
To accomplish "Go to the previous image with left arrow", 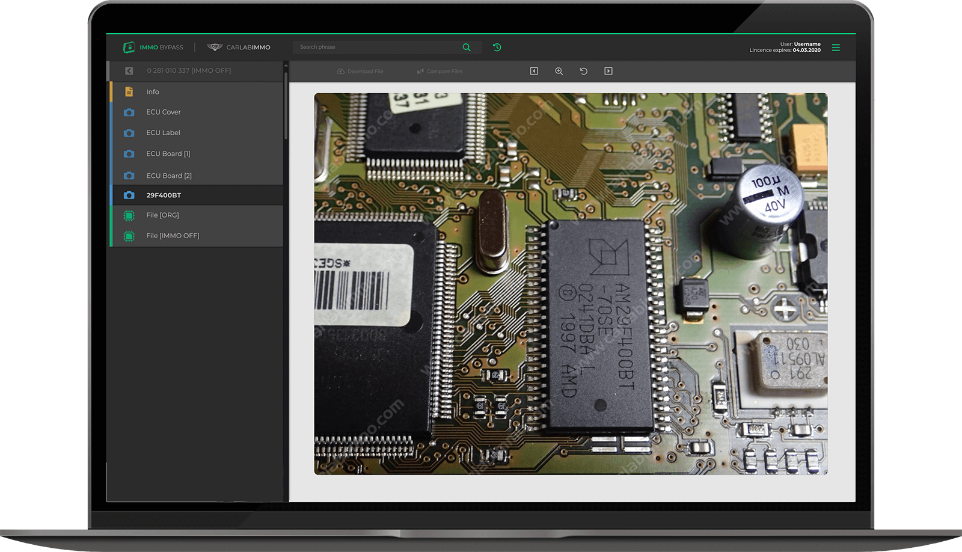I will [534, 71].
